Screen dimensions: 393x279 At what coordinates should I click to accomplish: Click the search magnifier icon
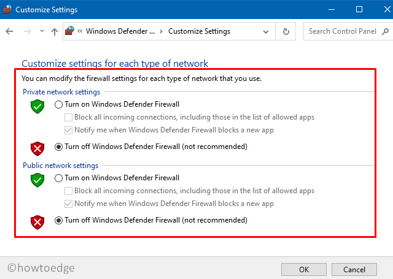coord(385,31)
